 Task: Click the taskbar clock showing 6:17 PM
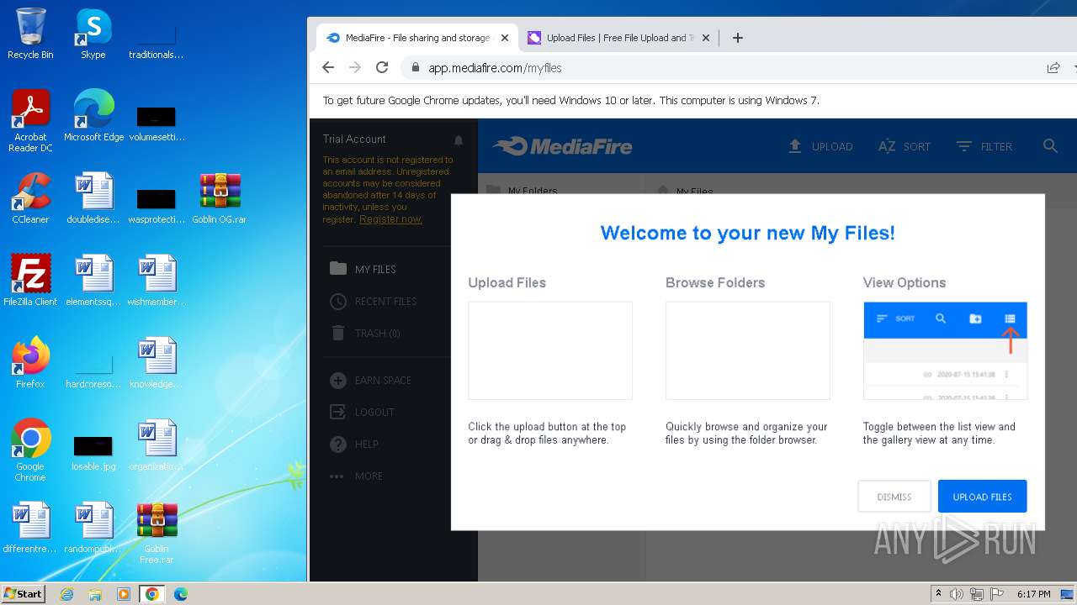(1033, 594)
